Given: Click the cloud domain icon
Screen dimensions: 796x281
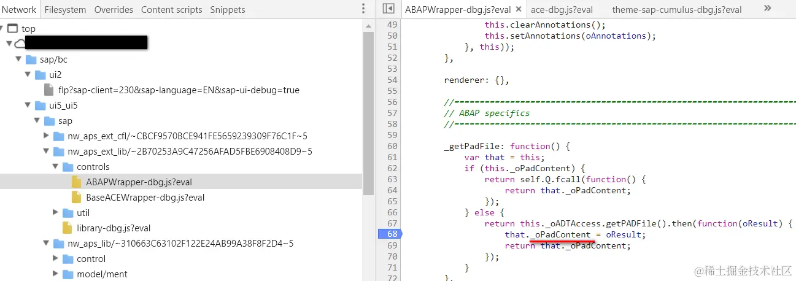Looking at the screenshot, I should click(x=20, y=43).
